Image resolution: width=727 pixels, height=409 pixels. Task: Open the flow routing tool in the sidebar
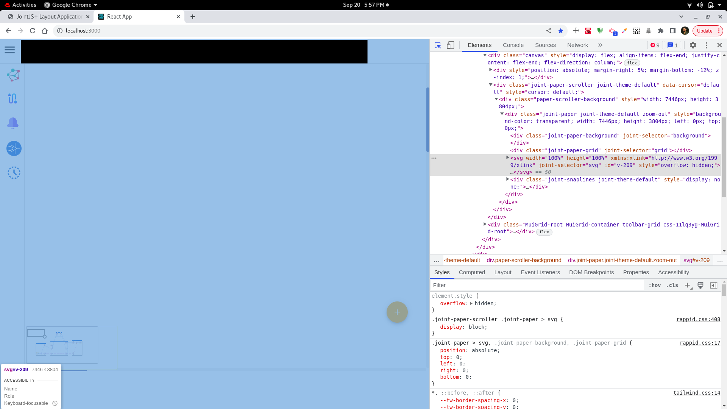[13, 98]
